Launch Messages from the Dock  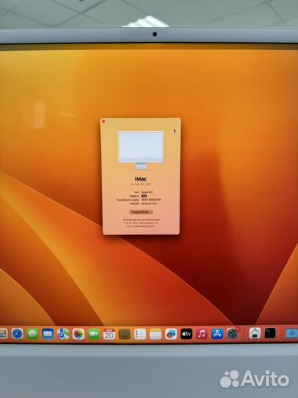point(32,334)
